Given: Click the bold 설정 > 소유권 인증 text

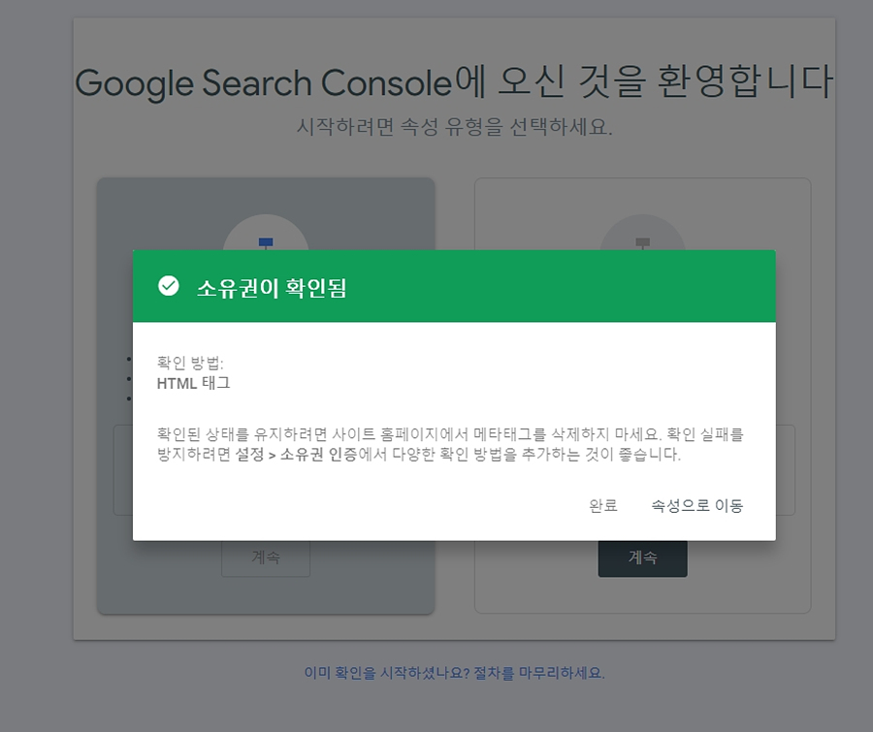Looking at the screenshot, I should point(296,455).
